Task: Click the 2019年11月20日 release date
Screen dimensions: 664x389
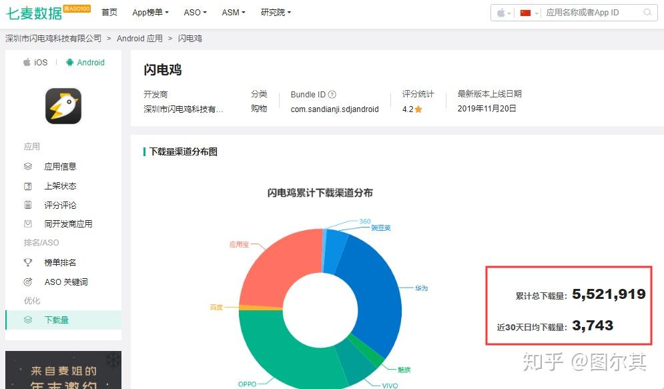Action: 487,108
